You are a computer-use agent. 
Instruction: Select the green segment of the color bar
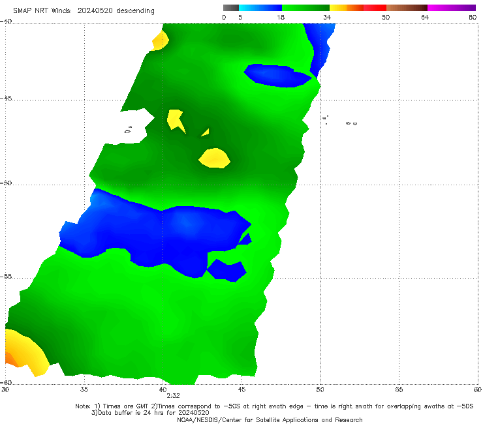(x=305, y=8)
